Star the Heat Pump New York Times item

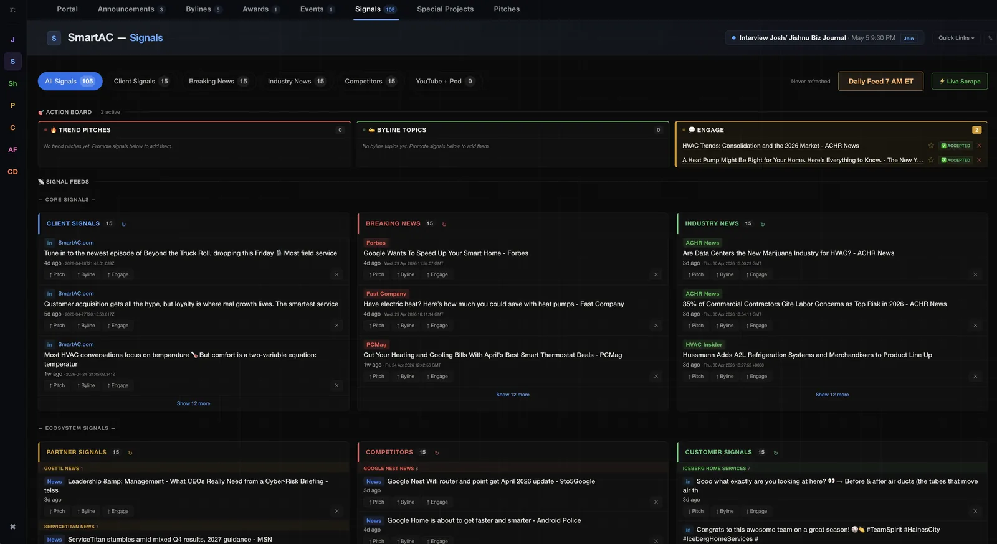coord(931,160)
